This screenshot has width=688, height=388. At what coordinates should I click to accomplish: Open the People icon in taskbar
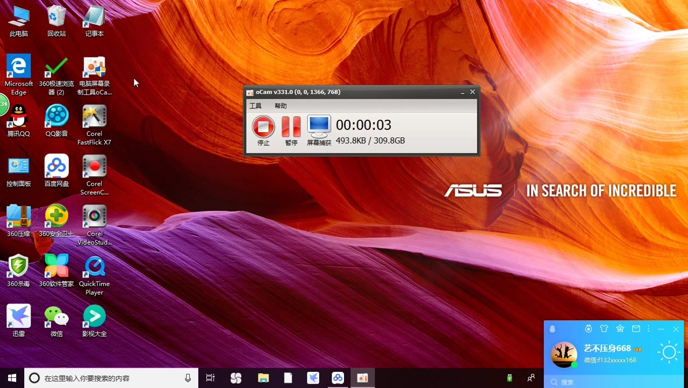pos(531,378)
